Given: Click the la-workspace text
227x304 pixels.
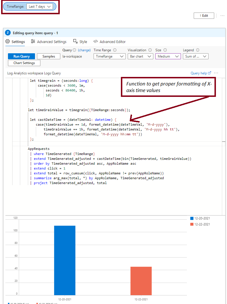Looking at the screenshot, I should pyautogui.click(x=72, y=56).
